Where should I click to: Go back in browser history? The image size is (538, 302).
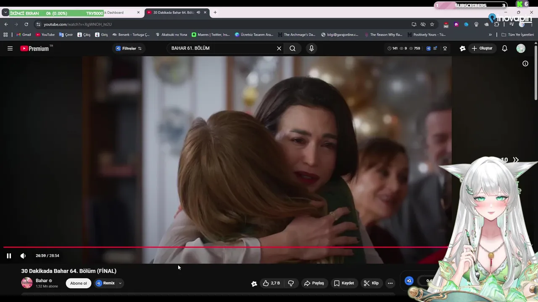[x=6, y=24]
